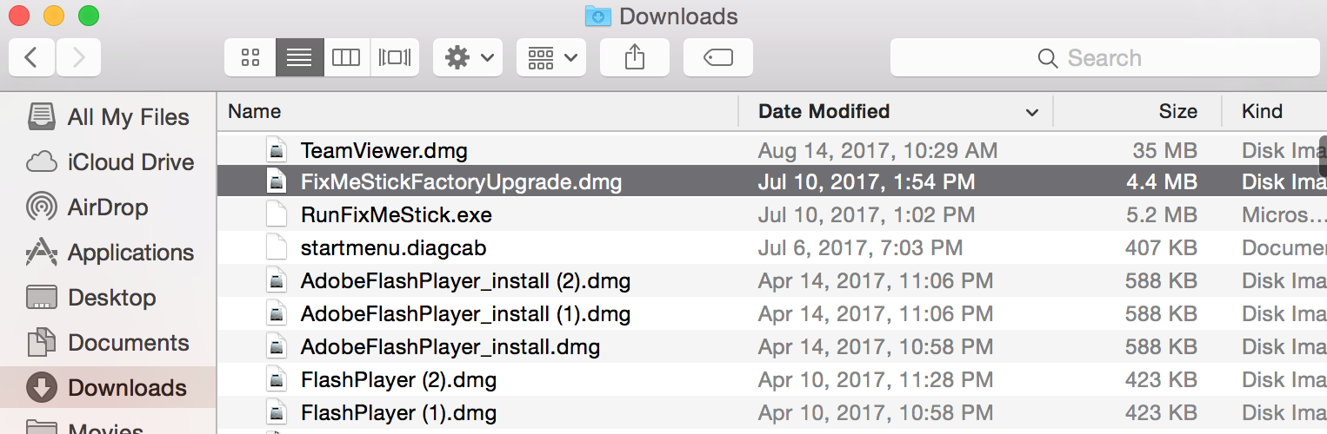Viewport: 1327px width, 434px height.
Task: Sort files by Size column
Action: click(1137, 111)
